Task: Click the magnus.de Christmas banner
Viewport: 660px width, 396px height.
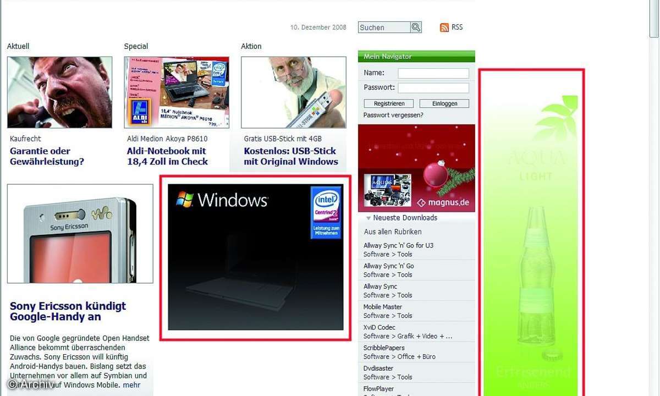Action: 416,168
